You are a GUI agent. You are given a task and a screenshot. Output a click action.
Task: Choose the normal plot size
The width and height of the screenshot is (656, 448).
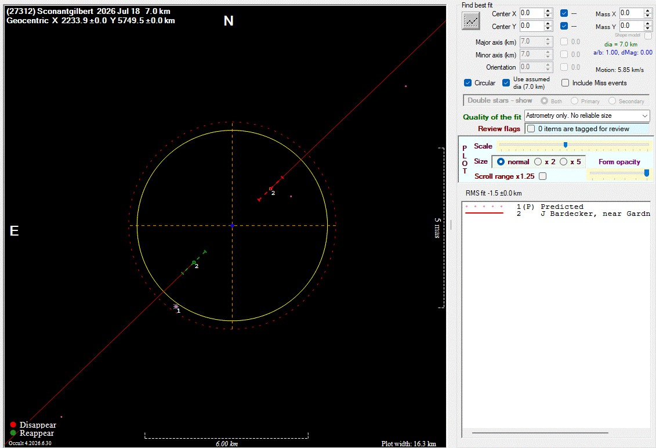point(501,161)
